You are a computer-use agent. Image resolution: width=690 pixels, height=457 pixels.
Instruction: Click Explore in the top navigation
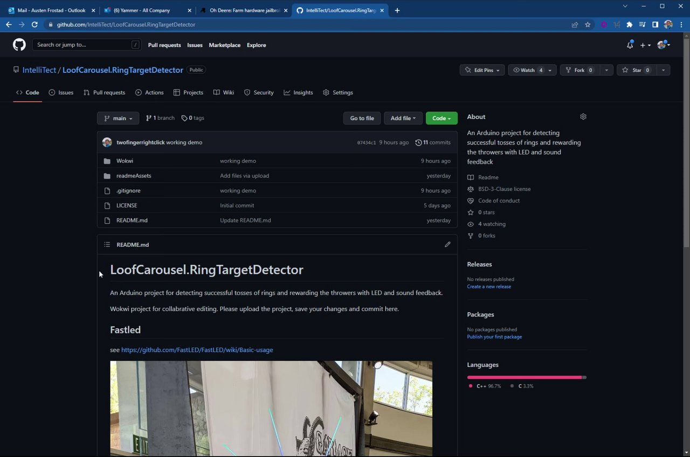257,45
